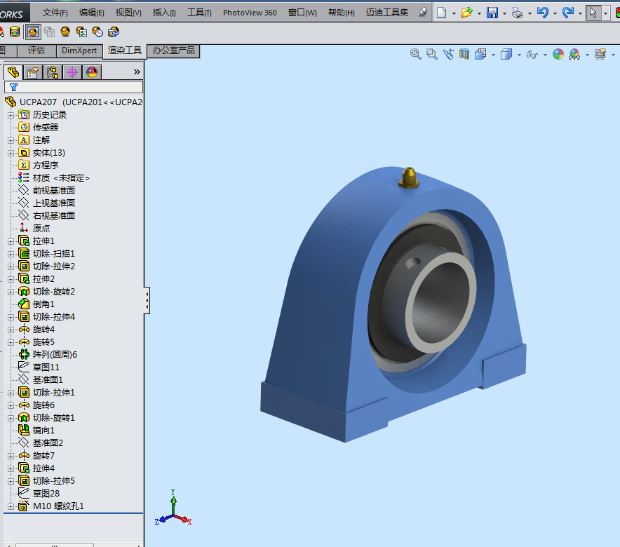
Task: Open dropdown arrow next to New icon
Action: click(454, 13)
